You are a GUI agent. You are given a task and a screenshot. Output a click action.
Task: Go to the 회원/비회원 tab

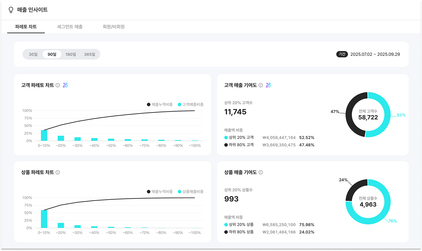coord(114,27)
